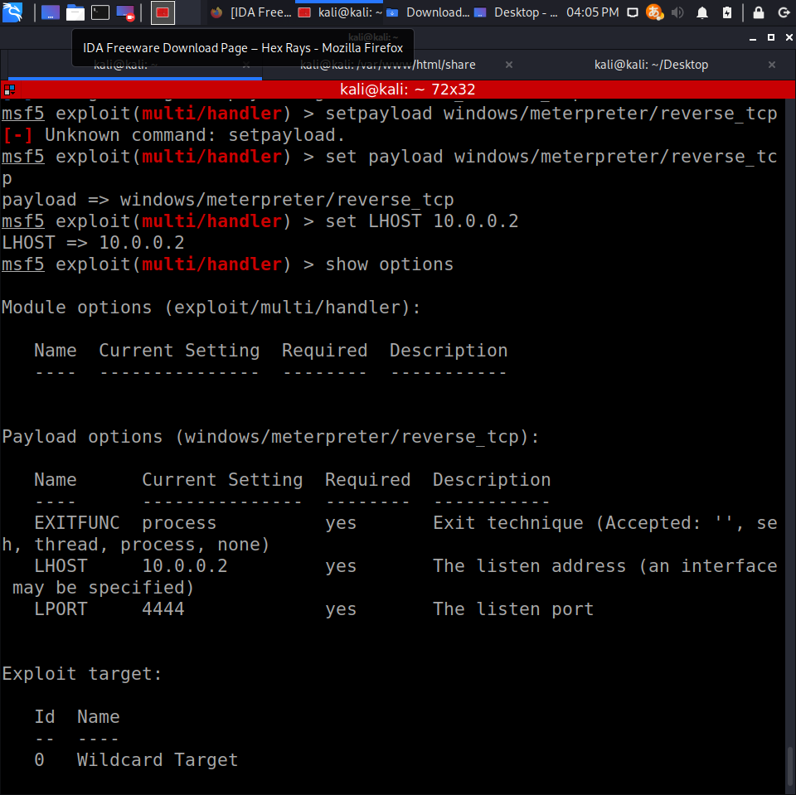The width and height of the screenshot is (796, 795).
Task: Click the red workspace switcher box
Action: pyautogui.click(x=163, y=12)
